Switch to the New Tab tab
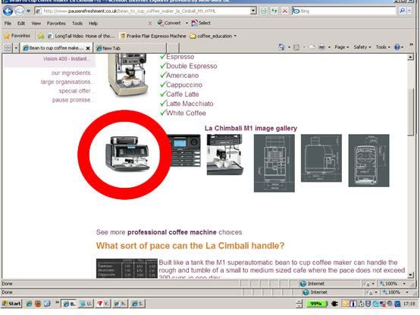The width and height of the screenshot is (420, 315). (x=130, y=48)
